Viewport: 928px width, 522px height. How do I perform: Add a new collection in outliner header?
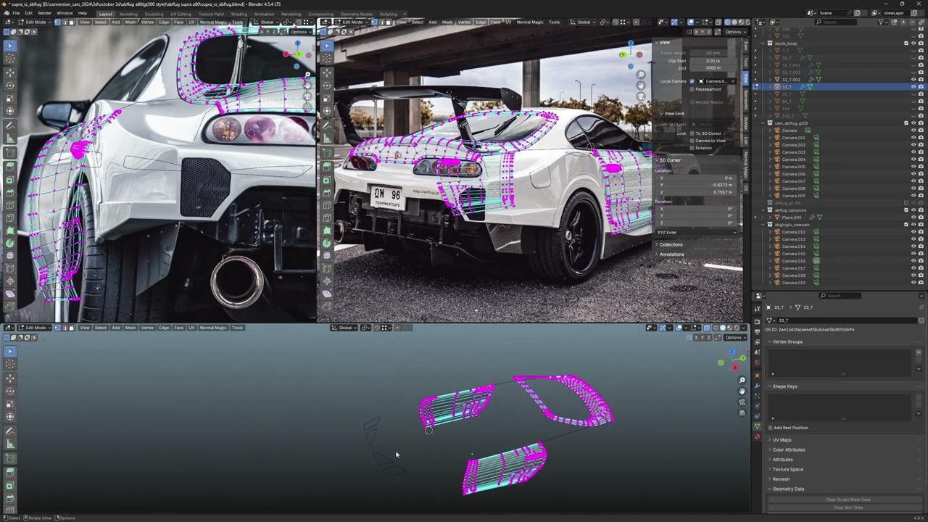[x=894, y=22]
